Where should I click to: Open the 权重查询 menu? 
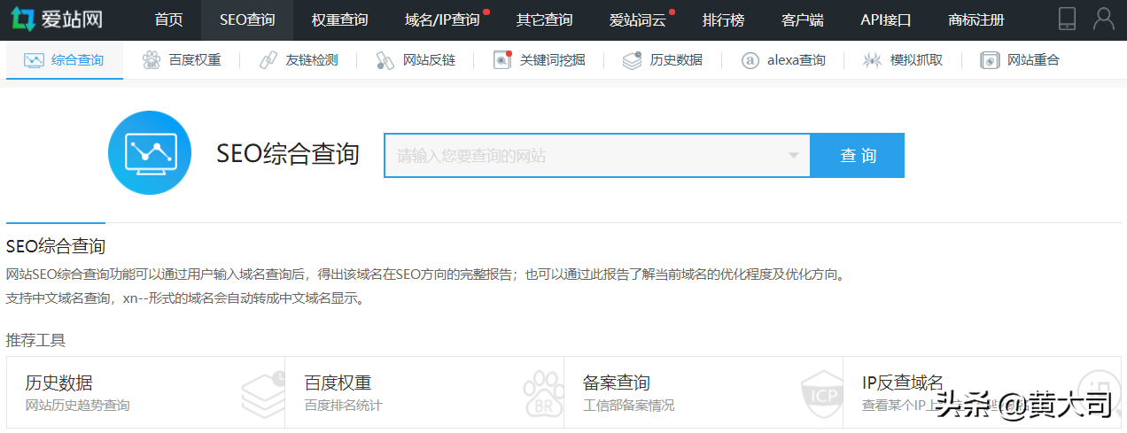coord(339,19)
